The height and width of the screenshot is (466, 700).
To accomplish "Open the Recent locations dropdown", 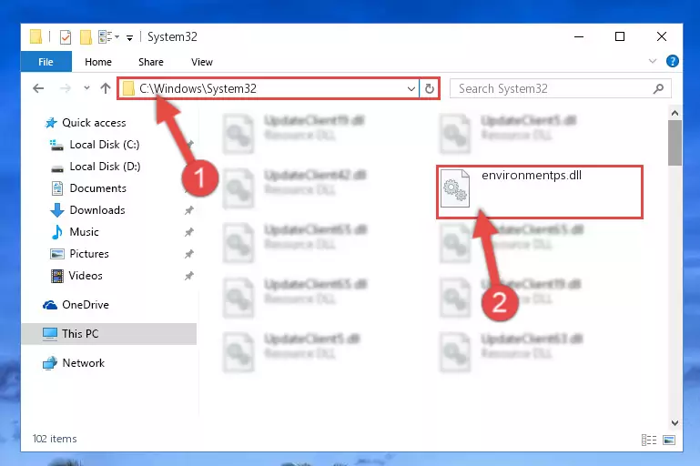I will coord(86,88).
